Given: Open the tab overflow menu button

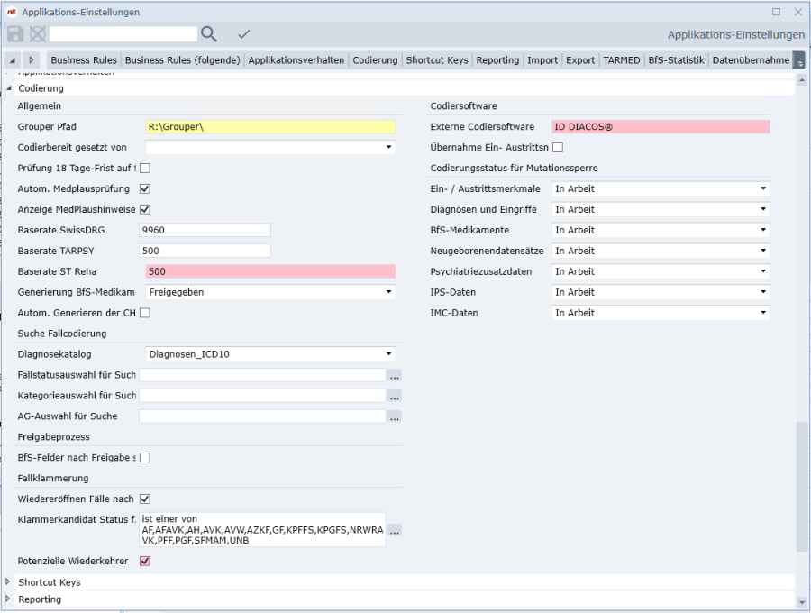Looking at the screenshot, I should (798, 60).
